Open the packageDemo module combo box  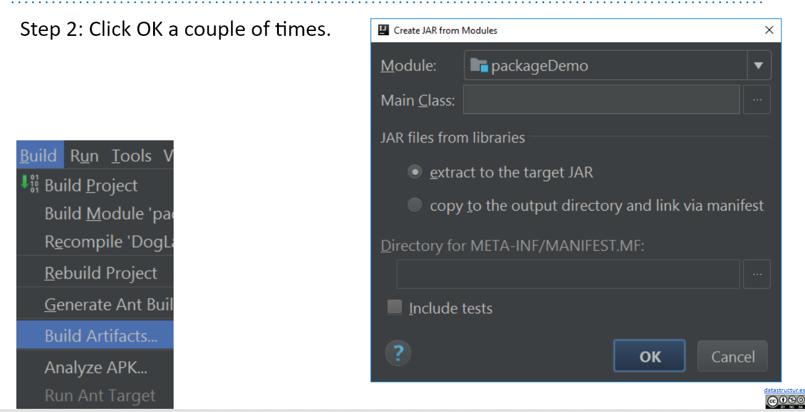606,66
